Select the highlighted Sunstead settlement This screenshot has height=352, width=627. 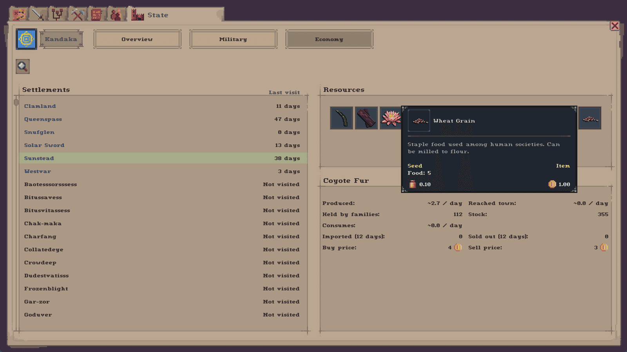tap(163, 158)
